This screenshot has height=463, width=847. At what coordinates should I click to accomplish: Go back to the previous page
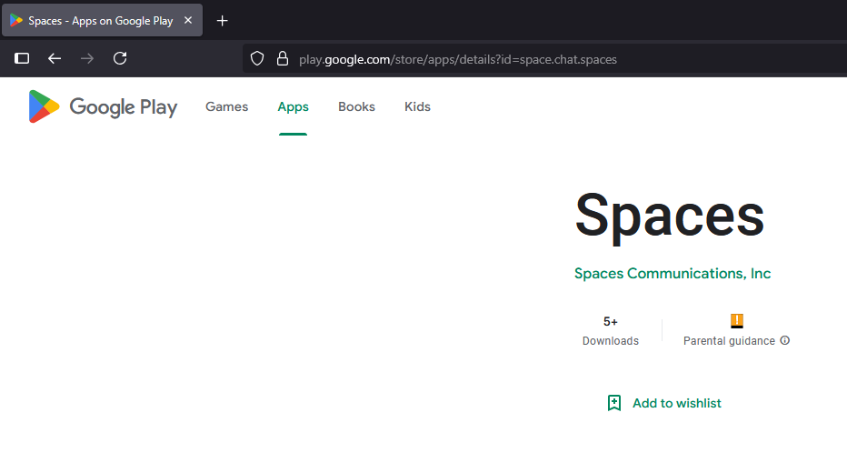click(x=55, y=58)
